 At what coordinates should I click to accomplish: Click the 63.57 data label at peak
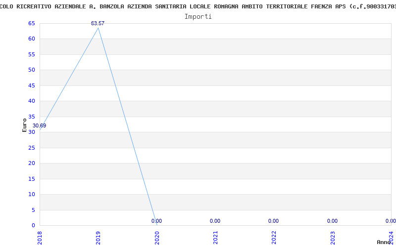98,23
